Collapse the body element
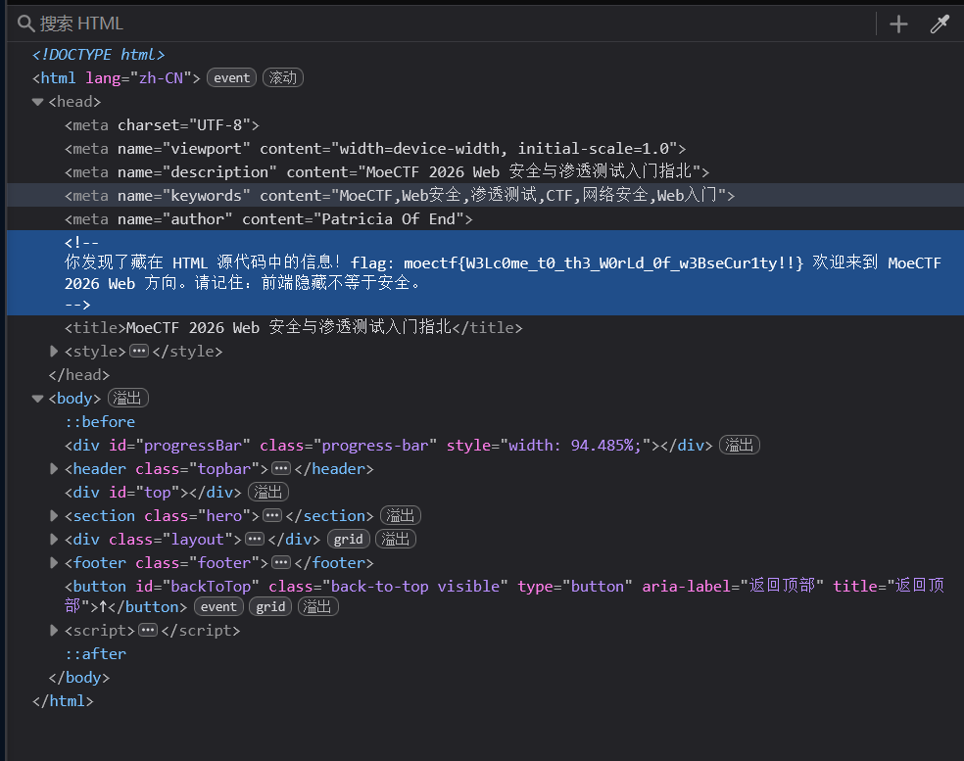 37,399
